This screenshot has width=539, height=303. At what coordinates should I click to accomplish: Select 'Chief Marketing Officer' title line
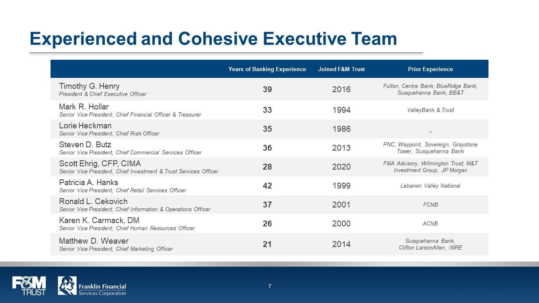pos(116,249)
